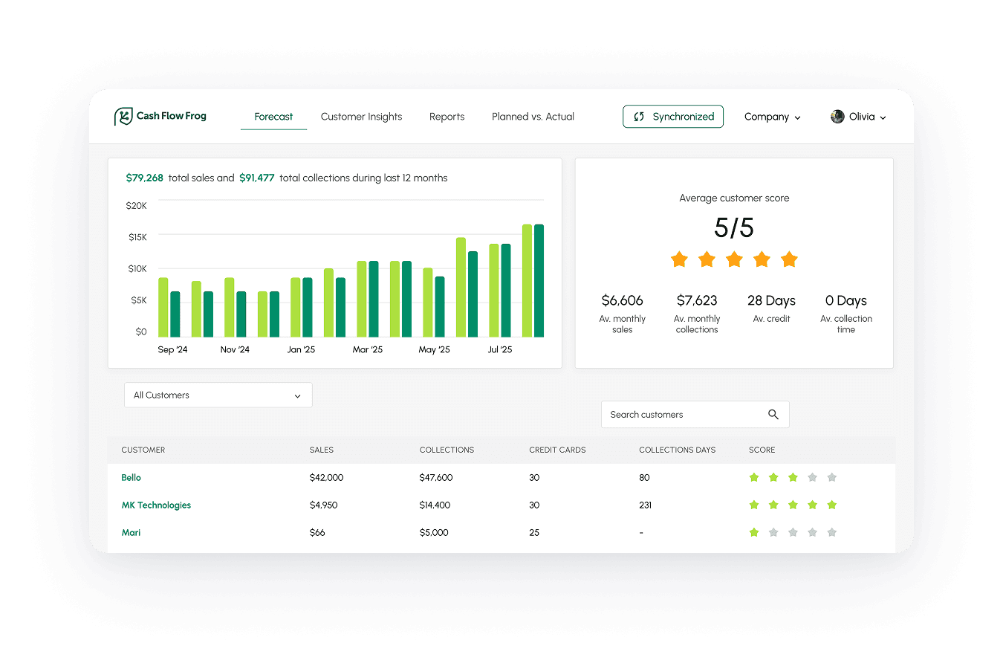Click the sync arrows icon
1003x663 pixels.
pos(638,117)
